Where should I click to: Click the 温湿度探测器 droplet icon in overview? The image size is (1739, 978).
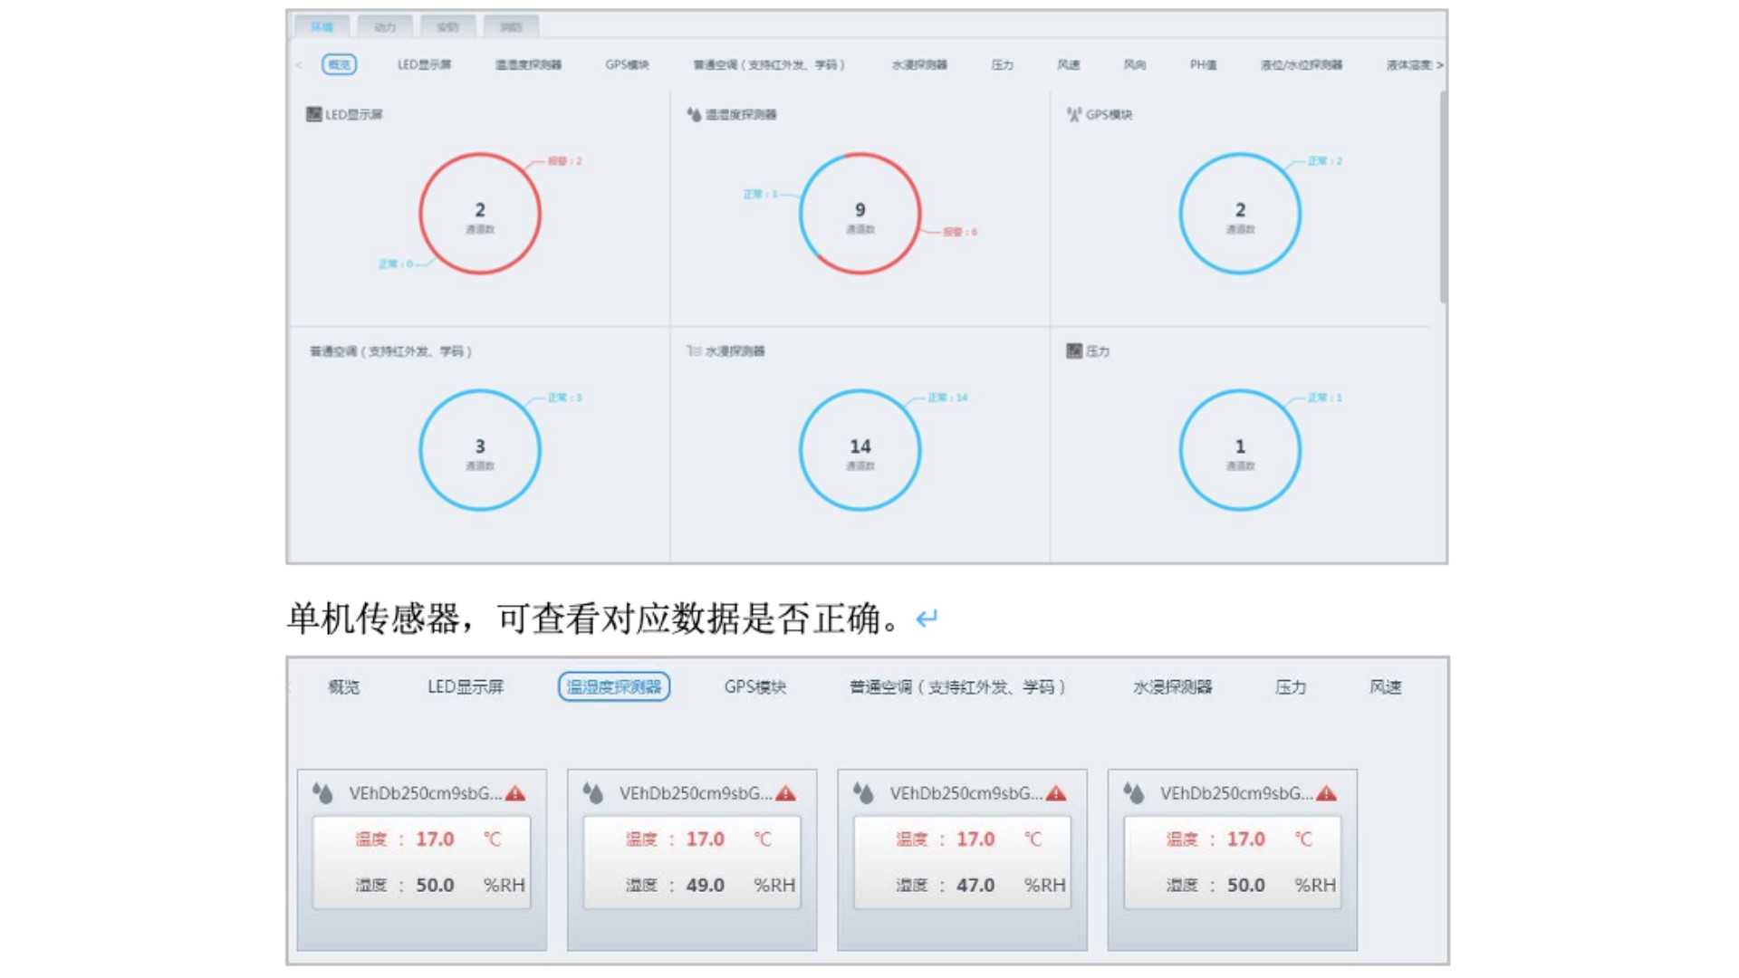pyautogui.click(x=694, y=114)
